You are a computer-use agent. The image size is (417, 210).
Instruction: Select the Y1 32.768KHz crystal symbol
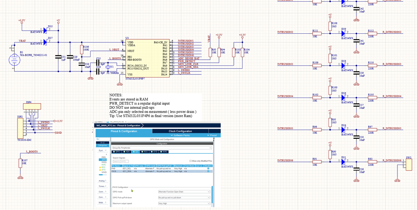(x=108, y=67)
